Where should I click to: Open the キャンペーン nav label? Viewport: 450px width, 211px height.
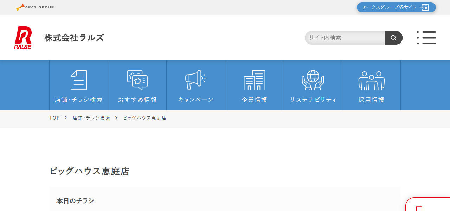tap(196, 100)
